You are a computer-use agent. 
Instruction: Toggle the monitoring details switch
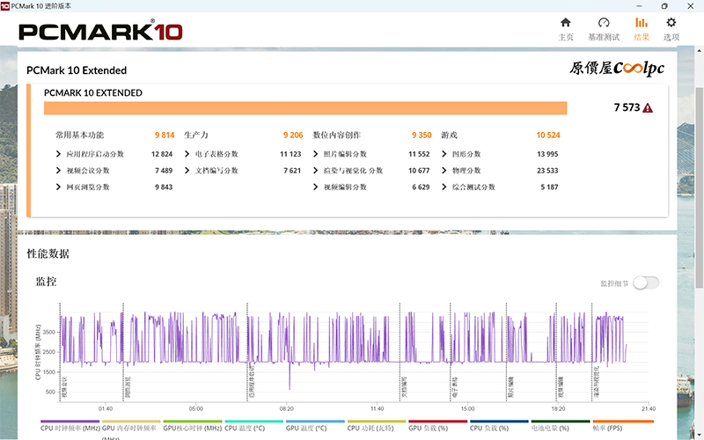(x=646, y=282)
